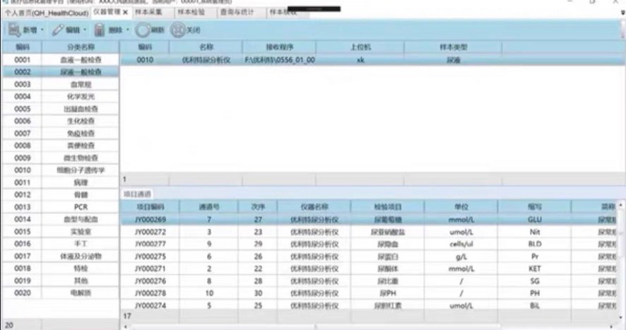Click the GLU abbreviation cell
Screen dimensions: 626x330
(535, 220)
